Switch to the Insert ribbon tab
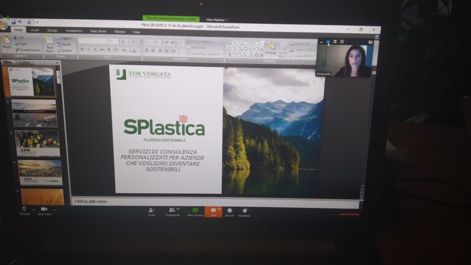Screen dimensions: 471x265 (34, 30)
